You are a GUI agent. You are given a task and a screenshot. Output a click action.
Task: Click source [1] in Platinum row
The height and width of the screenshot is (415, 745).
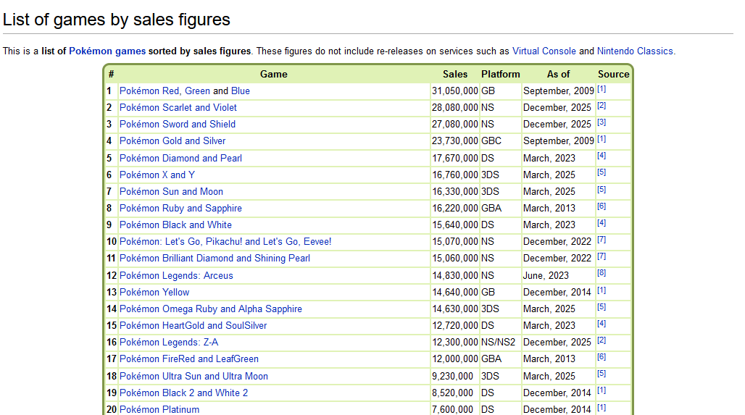(602, 408)
